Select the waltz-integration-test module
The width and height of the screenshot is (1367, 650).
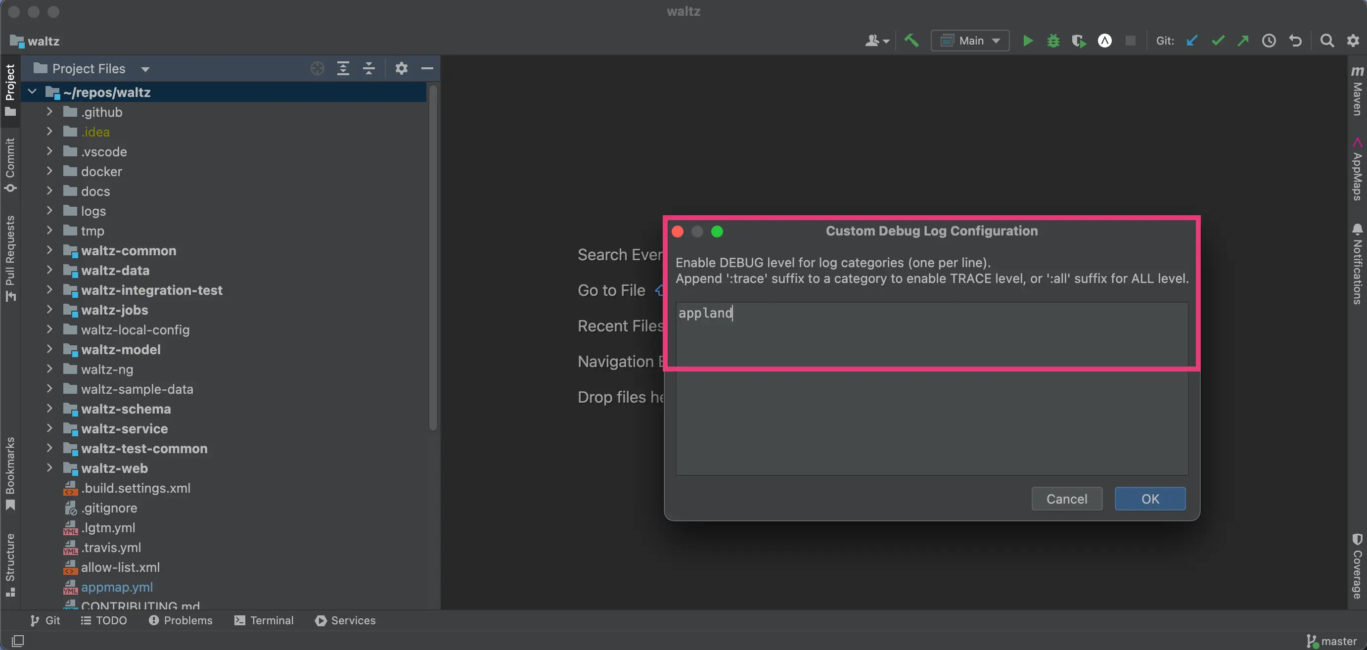(x=151, y=290)
